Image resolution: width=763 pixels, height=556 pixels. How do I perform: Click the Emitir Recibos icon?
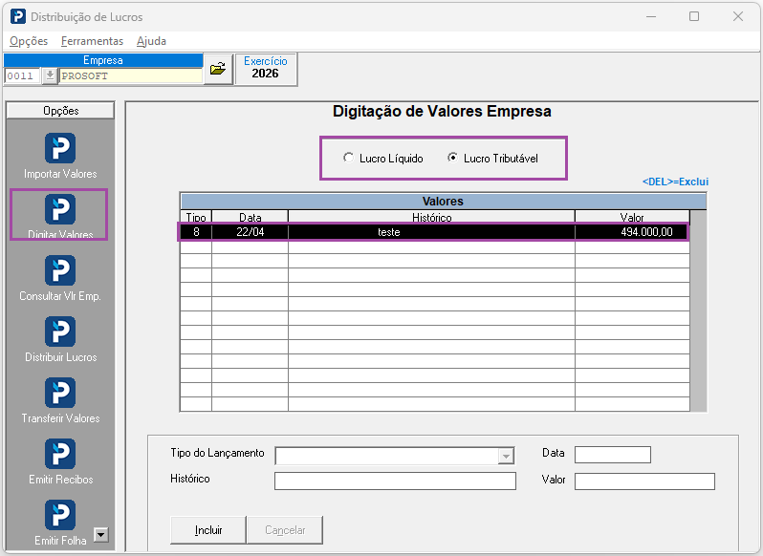click(60, 455)
